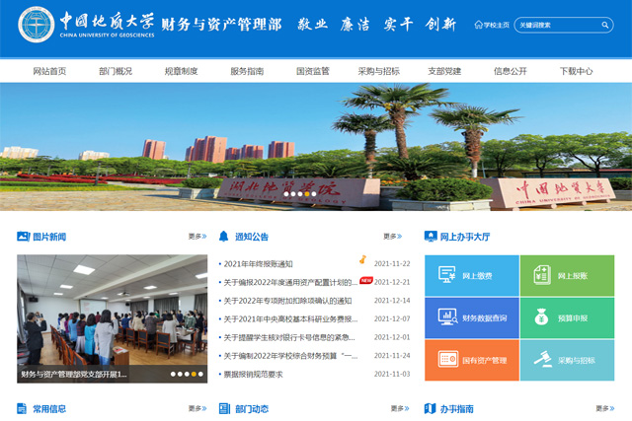This screenshot has height=421, width=632.
Task: Click the China University of Geosciences logo
Action: pyautogui.click(x=37, y=24)
